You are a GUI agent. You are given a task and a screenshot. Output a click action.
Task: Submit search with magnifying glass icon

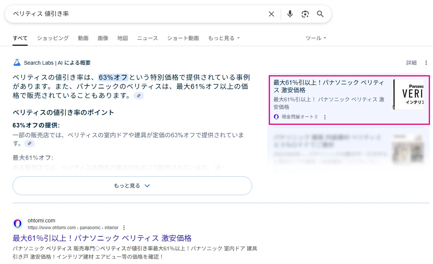[320, 14]
